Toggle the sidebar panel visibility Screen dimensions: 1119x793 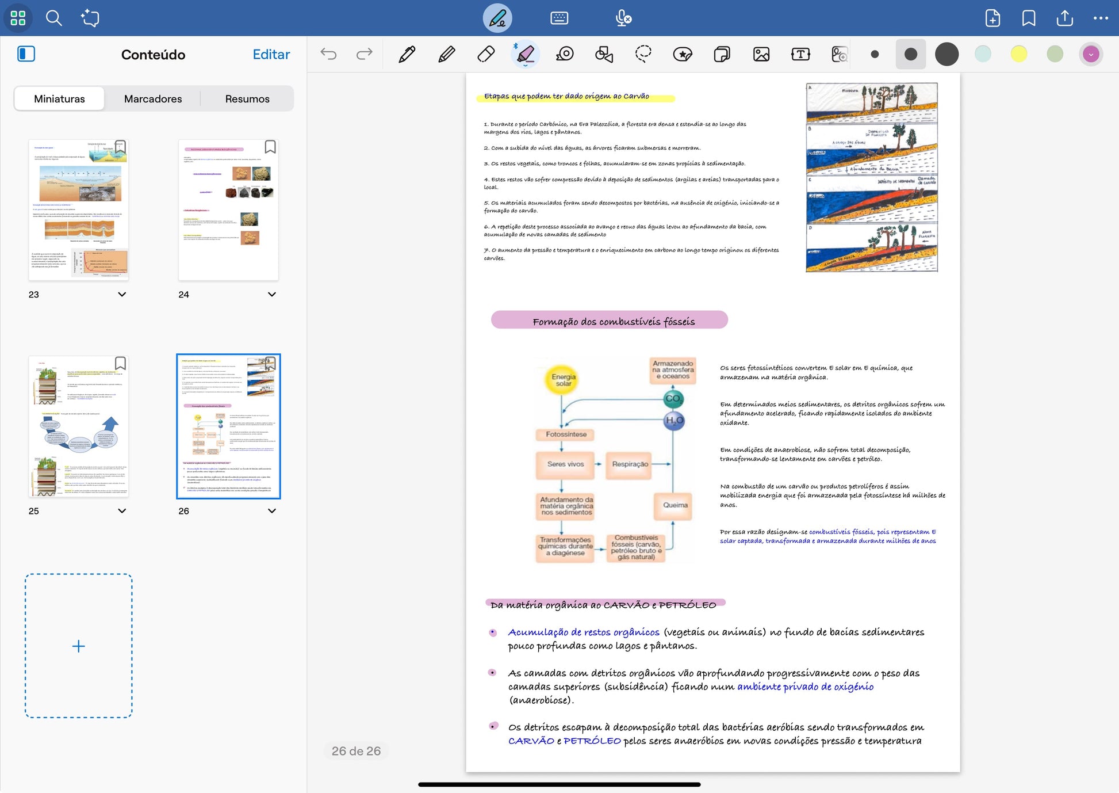pyautogui.click(x=26, y=54)
